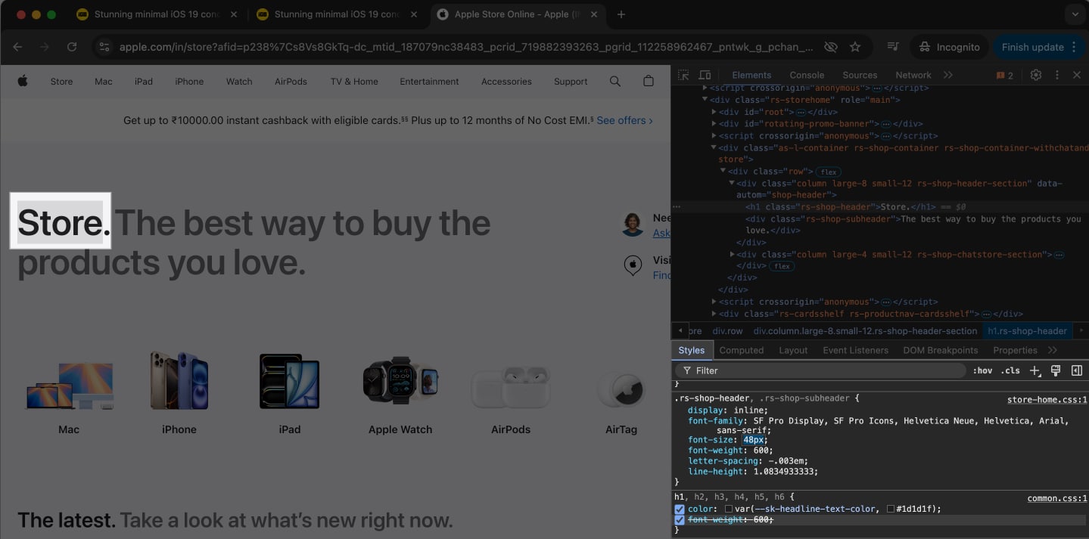Open the Event Listeners tab

pyautogui.click(x=855, y=350)
